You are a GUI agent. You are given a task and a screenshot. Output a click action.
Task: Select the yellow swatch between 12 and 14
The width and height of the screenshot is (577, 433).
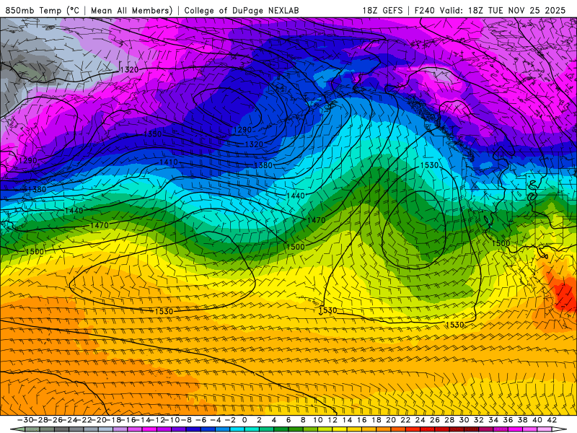click(x=340, y=430)
